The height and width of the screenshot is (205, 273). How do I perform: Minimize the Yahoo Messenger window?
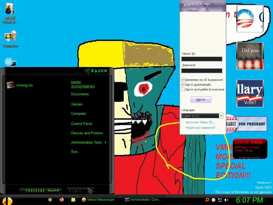point(216,4)
